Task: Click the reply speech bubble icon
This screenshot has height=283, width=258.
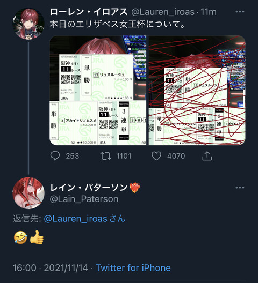Action: click(55, 156)
